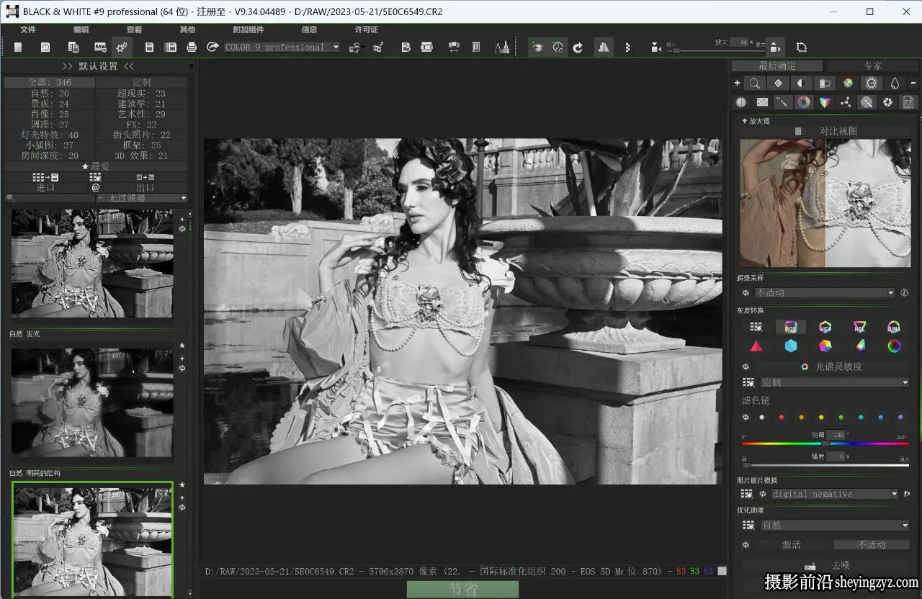Click the zoom slider in top toolbar
This screenshot has width=922, height=599.
(716, 50)
